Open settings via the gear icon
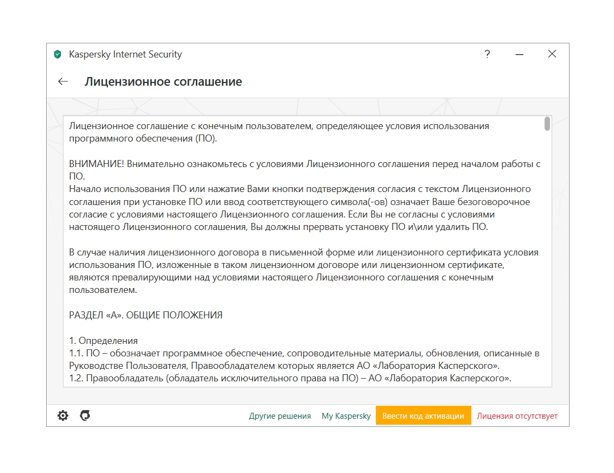The height and width of the screenshot is (473, 614). click(x=63, y=416)
